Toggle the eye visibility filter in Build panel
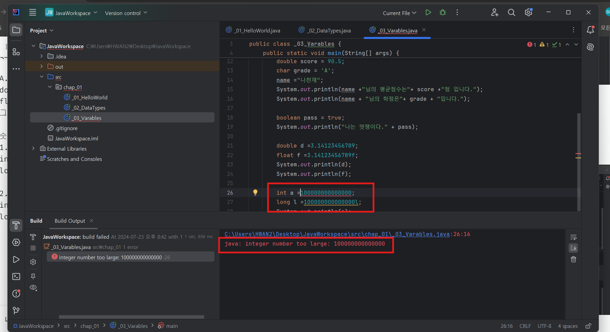This screenshot has width=610, height=332. pos(33,288)
